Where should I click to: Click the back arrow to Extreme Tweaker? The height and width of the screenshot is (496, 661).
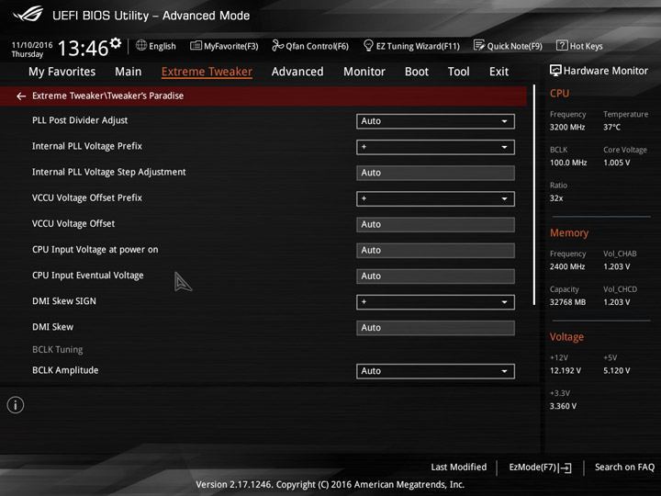[x=21, y=96]
